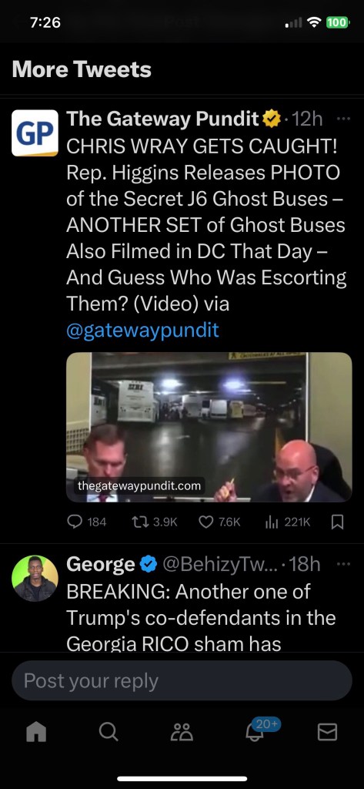This screenshot has width=364, height=789.
Task: Tap the Post your reply field
Action: tap(182, 681)
